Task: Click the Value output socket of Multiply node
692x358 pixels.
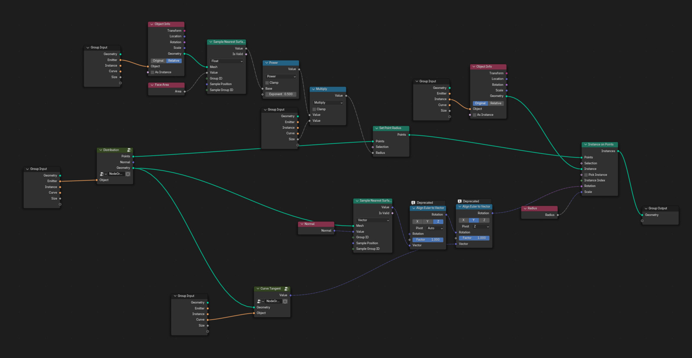Action: pos(346,95)
